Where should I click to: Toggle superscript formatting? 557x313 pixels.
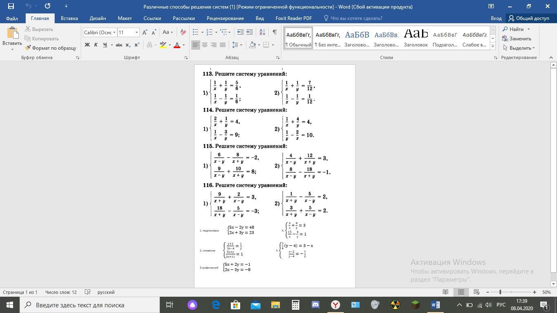click(x=137, y=45)
